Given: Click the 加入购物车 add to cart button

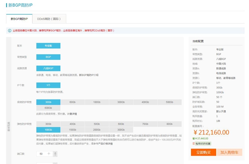Looking at the screenshot, I should click(229, 152).
